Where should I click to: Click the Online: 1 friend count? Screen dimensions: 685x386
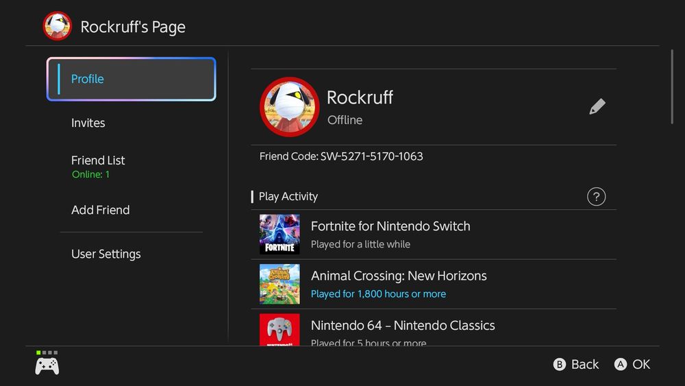pyautogui.click(x=91, y=174)
